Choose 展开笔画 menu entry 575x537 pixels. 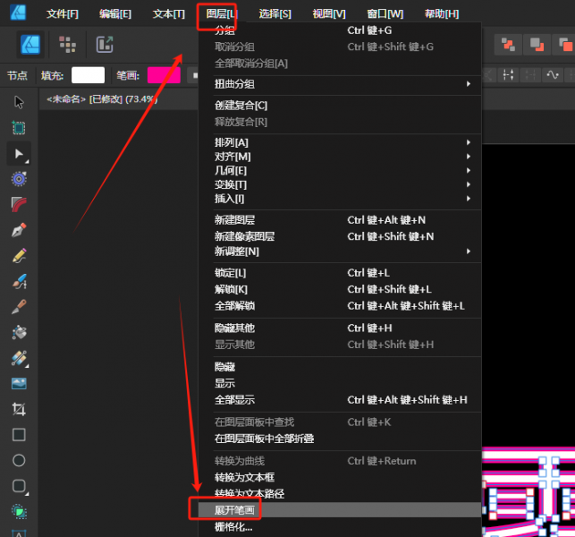340,510
